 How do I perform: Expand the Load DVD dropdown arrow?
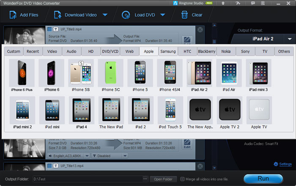pyautogui.click(x=162, y=15)
